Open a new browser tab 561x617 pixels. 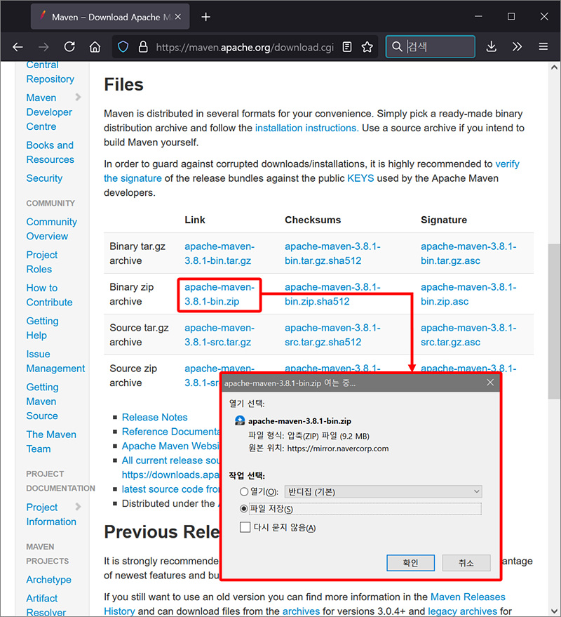[x=205, y=17]
